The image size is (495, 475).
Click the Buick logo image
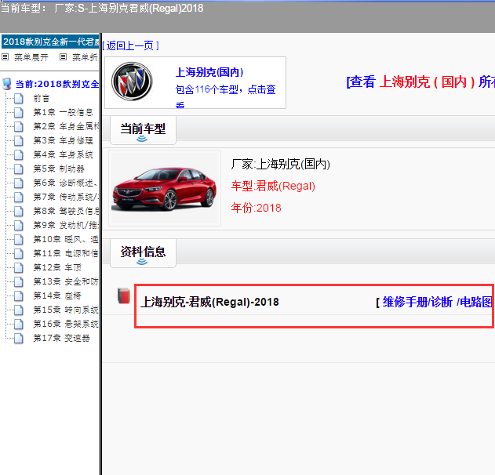pyautogui.click(x=132, y=82)
